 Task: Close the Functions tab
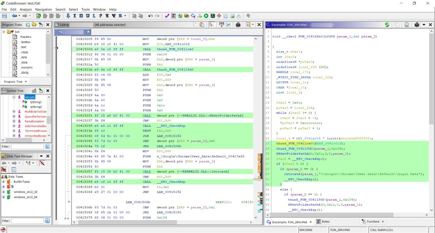click(383, 222)
